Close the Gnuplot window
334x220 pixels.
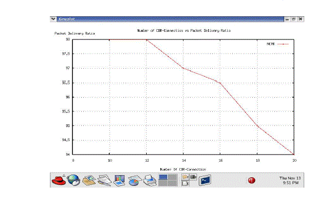click(300, 19)
